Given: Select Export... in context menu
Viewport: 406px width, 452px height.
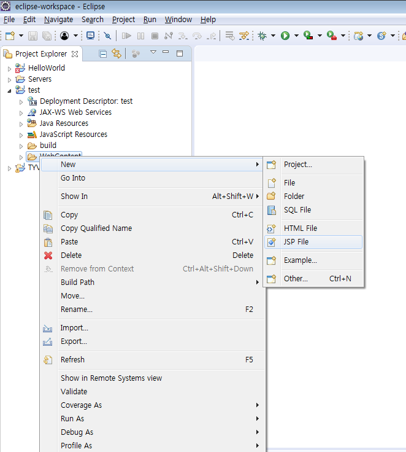Looking at the screenshot, I should point(152,341).
